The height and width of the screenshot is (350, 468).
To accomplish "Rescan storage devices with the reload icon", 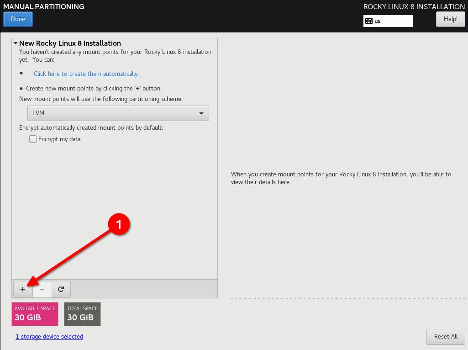I will (x=61, y=289).
